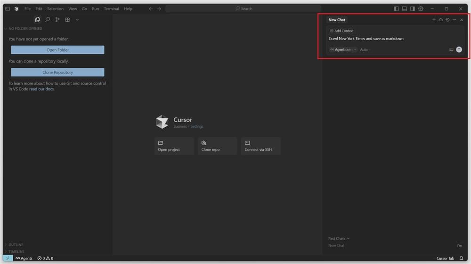Open the notifications bell in status bar
Screen dimensions: 471x264
(461, 258)
